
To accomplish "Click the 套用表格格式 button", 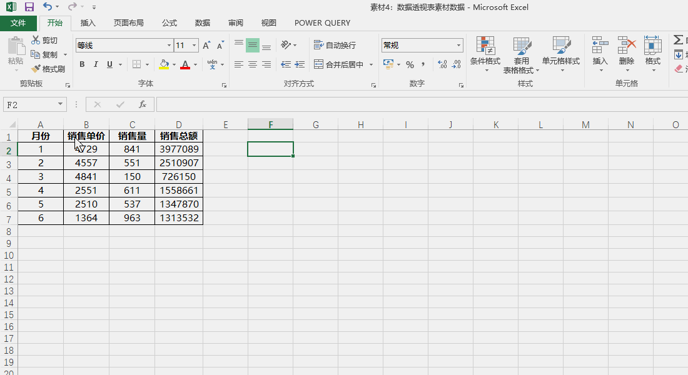I will [x=523, y=54].
